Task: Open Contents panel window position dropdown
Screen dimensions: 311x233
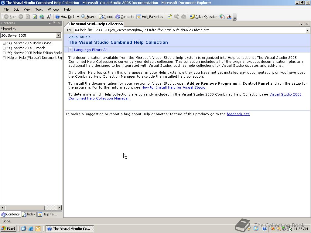Action: click(x=50, y=23)
